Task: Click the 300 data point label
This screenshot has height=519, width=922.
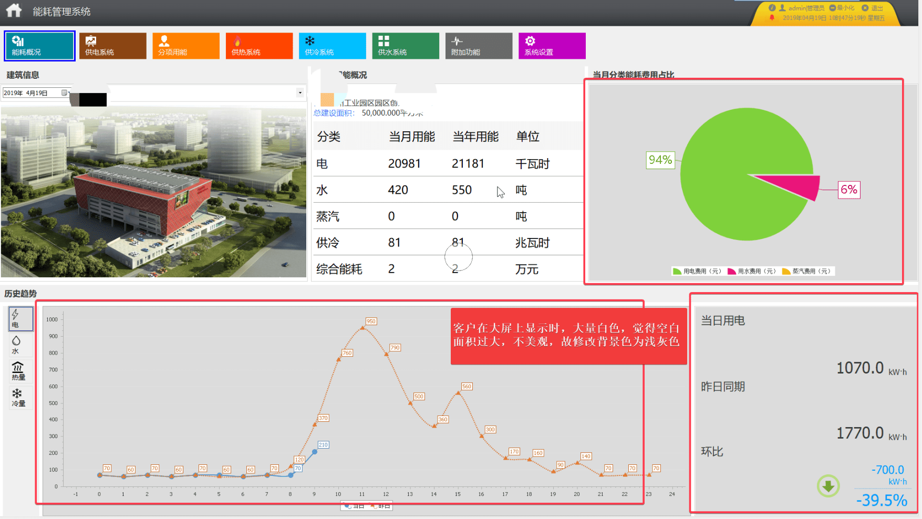Action: tap(490, 430)
